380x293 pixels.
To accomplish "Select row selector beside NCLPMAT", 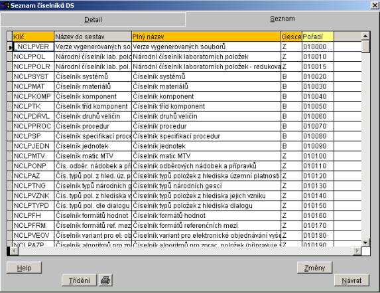I will 10,86.
